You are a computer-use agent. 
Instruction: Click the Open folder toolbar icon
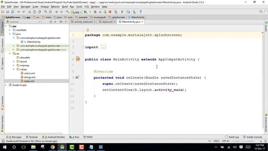pos(3,12)
